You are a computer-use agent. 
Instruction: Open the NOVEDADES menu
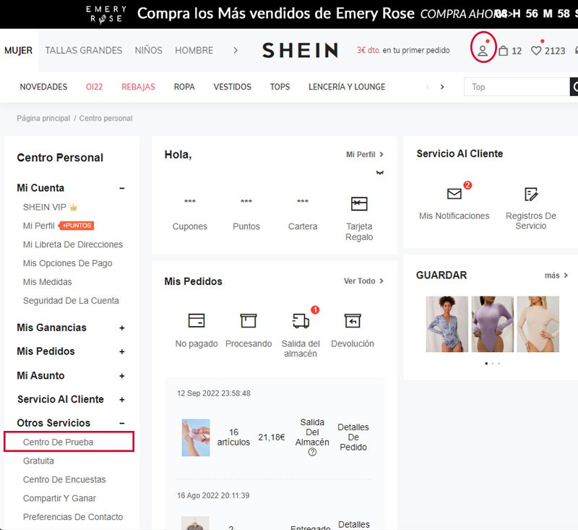43,87
